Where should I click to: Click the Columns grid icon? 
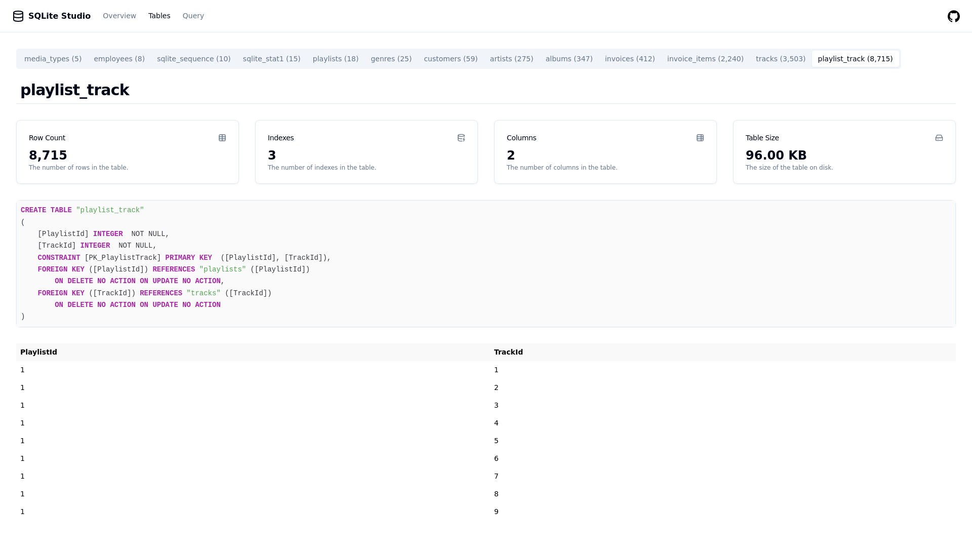click(x=700, y=138)
